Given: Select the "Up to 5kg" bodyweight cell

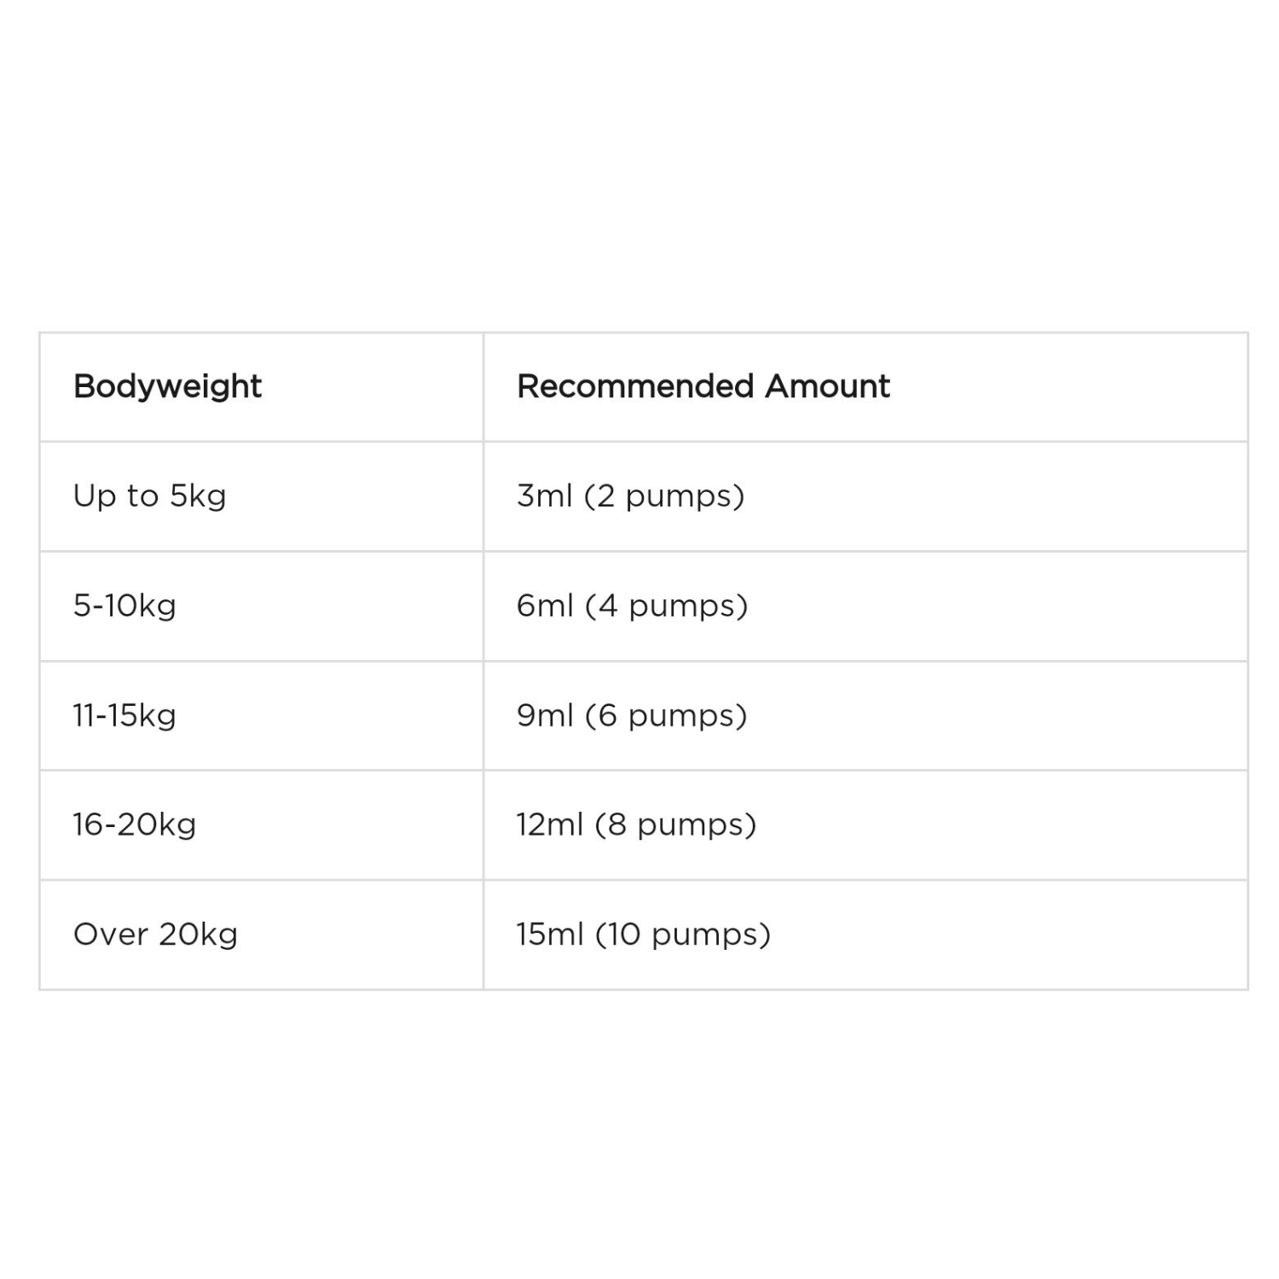Looking at the screenshot, I should click(x=149, y=495).
